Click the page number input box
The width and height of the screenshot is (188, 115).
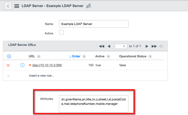pyautogui.click(x=121, y=46)
